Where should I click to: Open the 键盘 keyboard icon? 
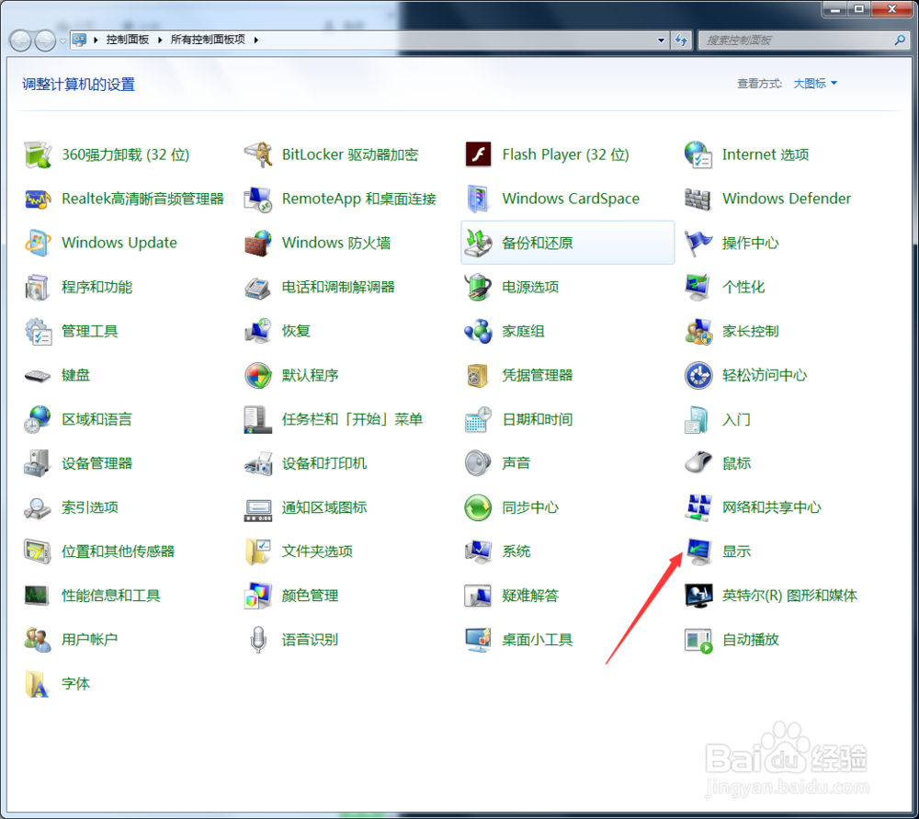coord(38,375)
